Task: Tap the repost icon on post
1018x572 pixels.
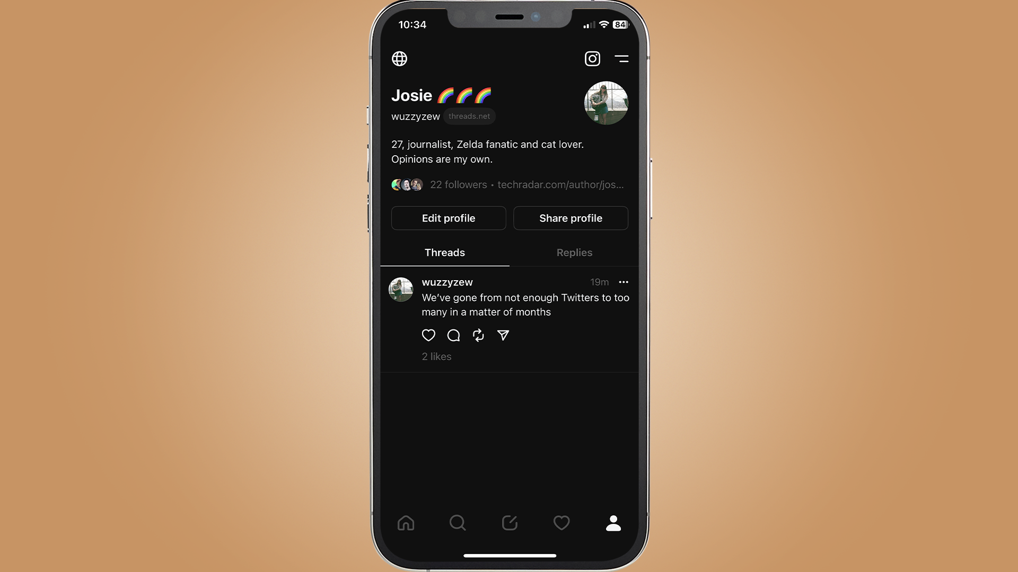Action: tap(478, 335)
